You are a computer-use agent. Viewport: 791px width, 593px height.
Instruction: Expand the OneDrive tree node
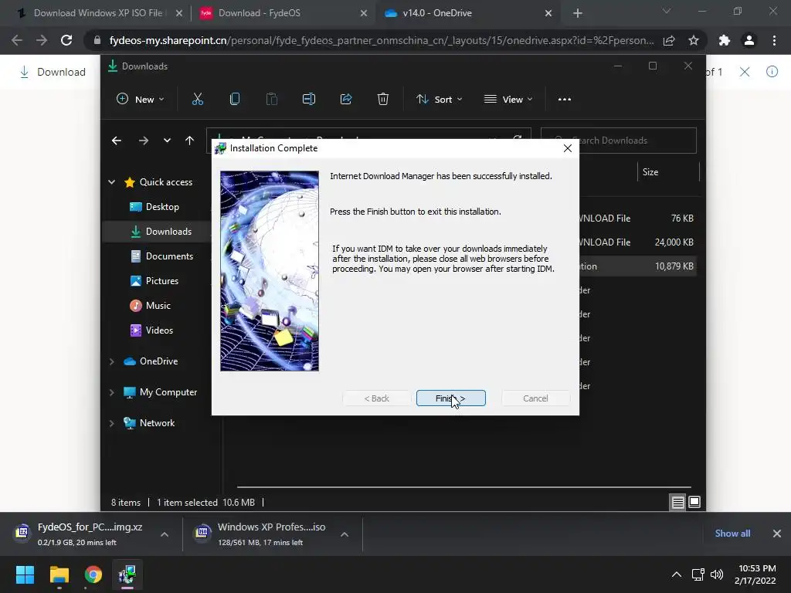(111, 361)
